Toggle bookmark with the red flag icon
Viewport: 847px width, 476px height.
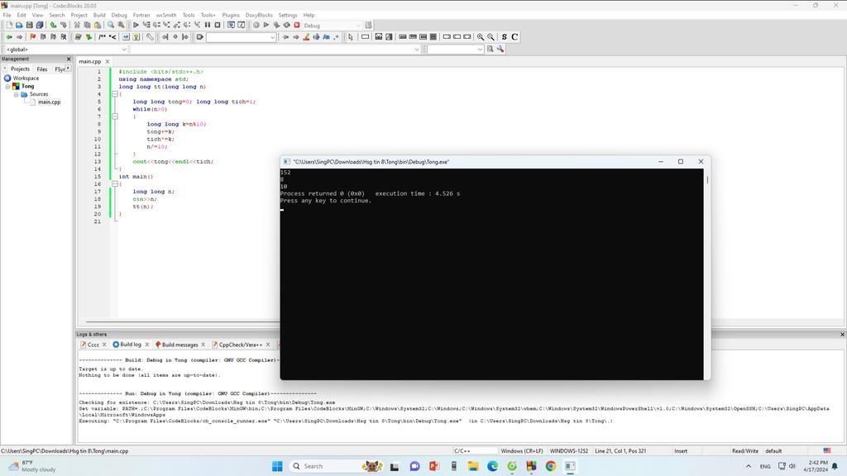pos(32,36)
